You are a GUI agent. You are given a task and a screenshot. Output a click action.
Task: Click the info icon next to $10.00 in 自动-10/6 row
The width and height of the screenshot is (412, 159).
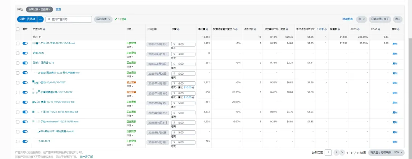click(x=193, y=88)
